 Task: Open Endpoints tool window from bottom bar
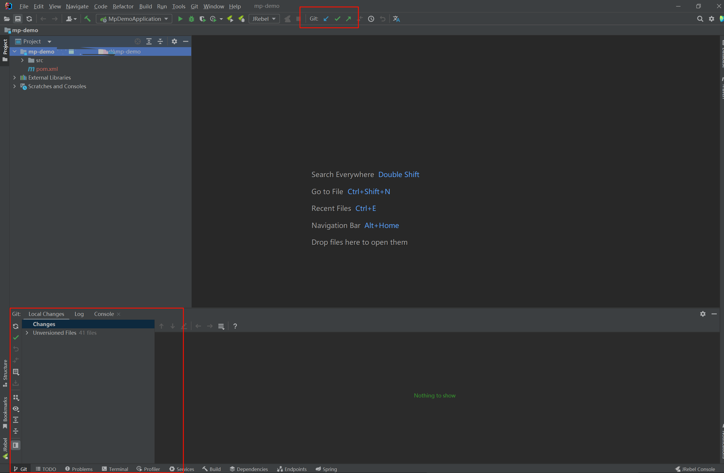pos(292,469)
